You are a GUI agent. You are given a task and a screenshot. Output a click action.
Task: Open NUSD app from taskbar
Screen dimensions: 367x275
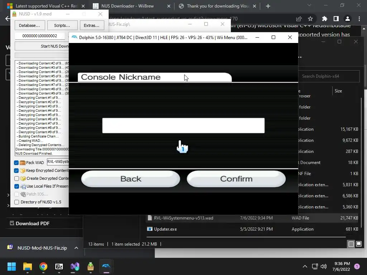pos(91,266)
